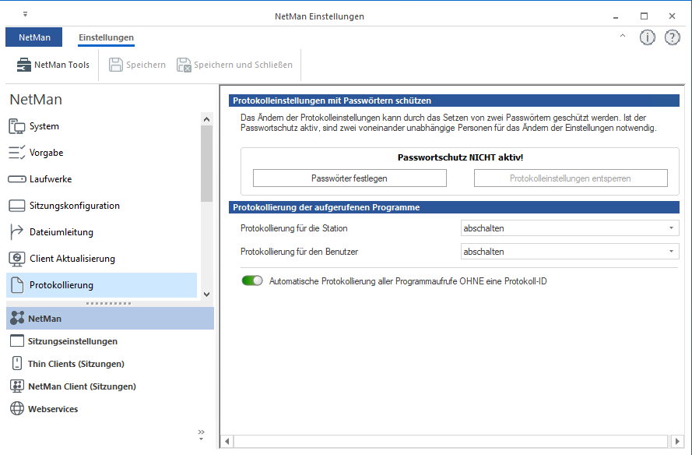Collapse the ribbon with the chevron arrow

[x=622, y=37]
